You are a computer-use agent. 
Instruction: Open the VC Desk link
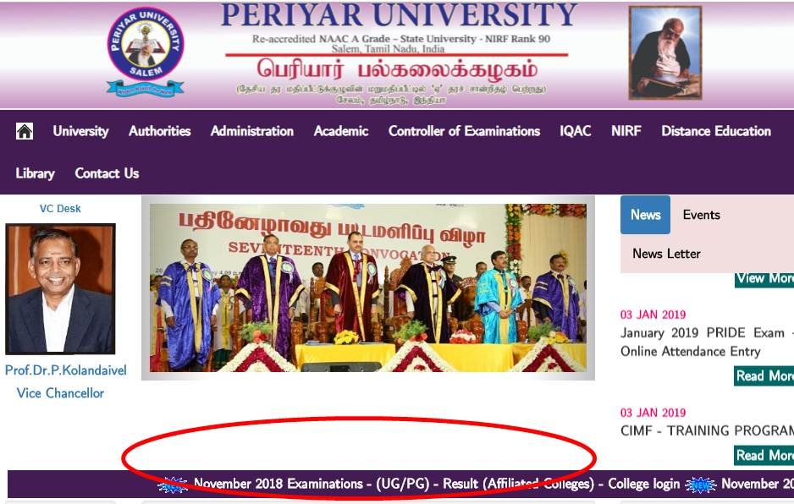pyautogui.click(x=60, y=209)
